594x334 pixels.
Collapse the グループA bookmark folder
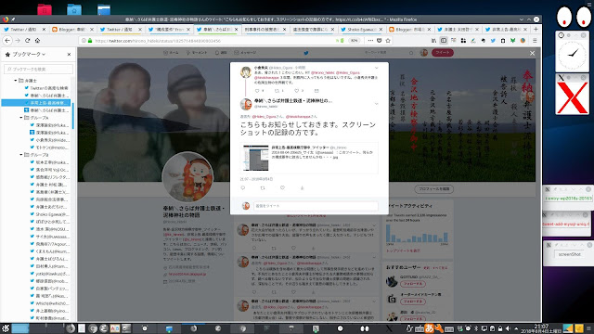coord(20,118)
